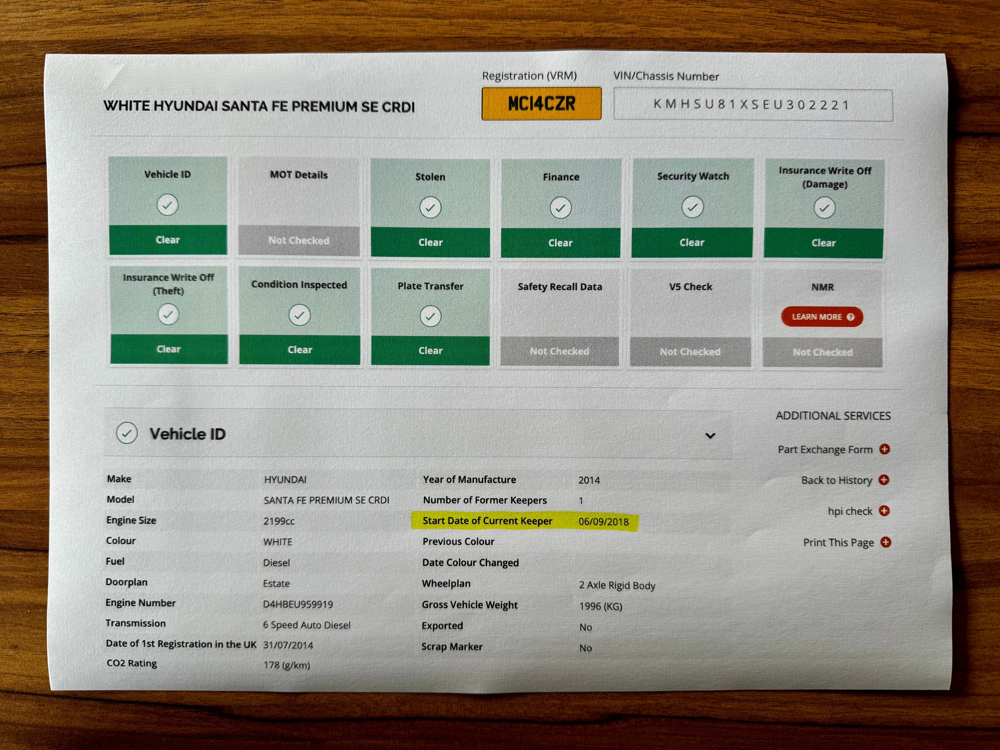Click the 2 Axle Rigid Body value
1000x750 pixels.
[x=617, y=586]
